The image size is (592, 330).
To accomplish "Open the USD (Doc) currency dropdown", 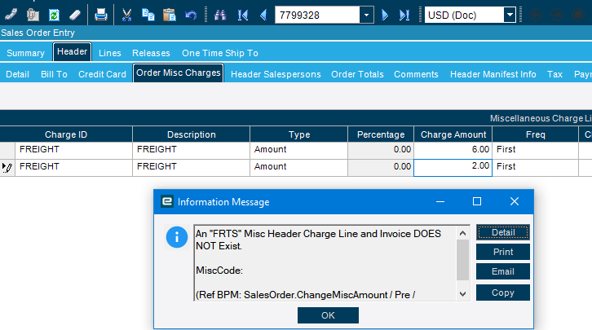I will pyautogui.click(x=510, y=15).
